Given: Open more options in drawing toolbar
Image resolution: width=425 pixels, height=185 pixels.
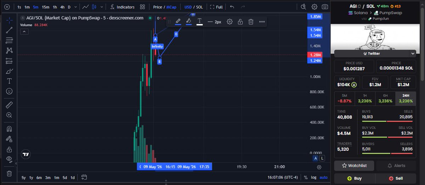Looking at the screenshot, I should 262,22.
